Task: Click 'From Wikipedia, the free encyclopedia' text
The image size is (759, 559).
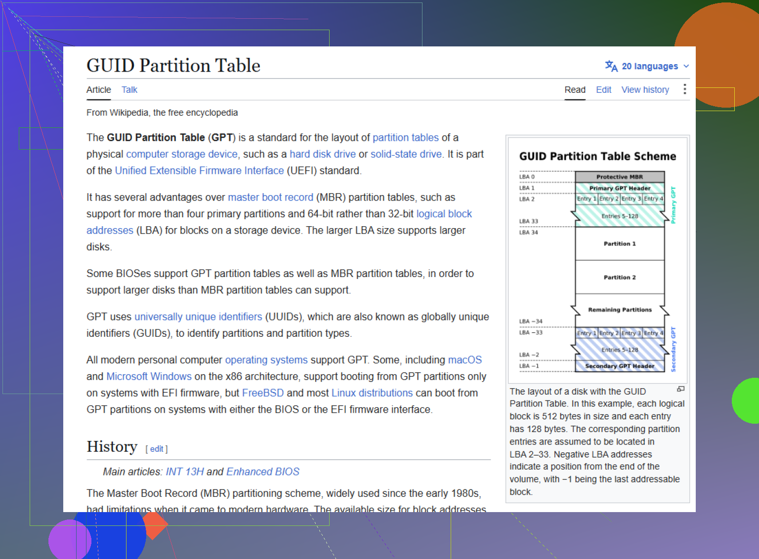Action: click(162, 113)
